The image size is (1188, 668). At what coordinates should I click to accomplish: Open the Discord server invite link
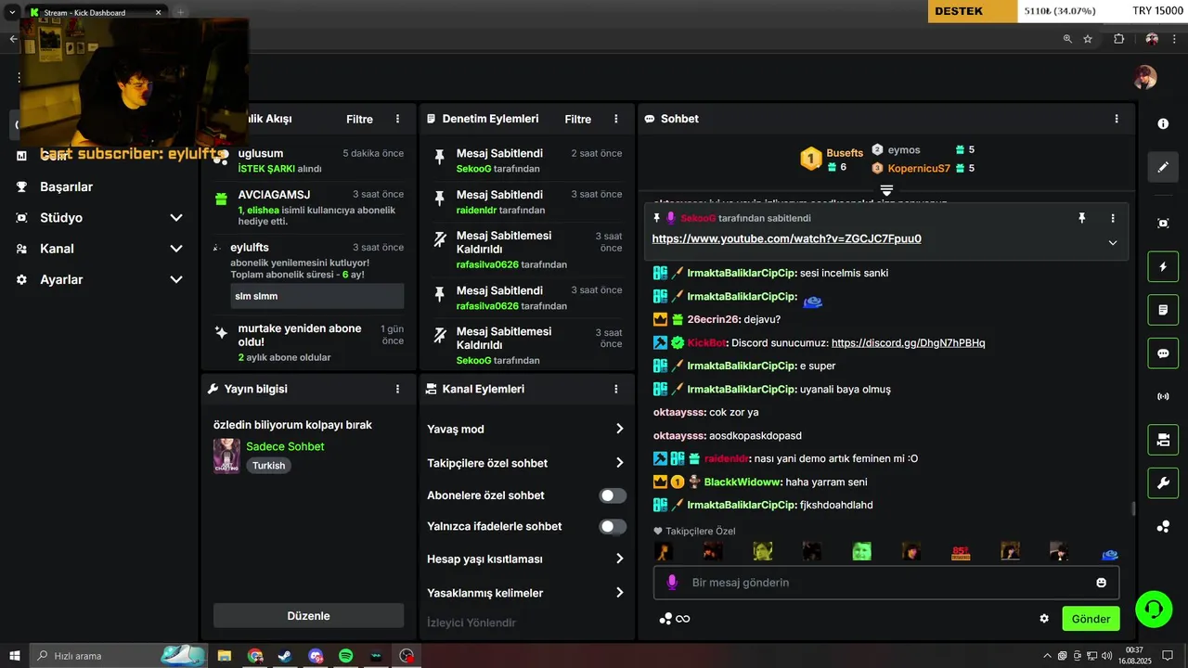click(909, 343)
